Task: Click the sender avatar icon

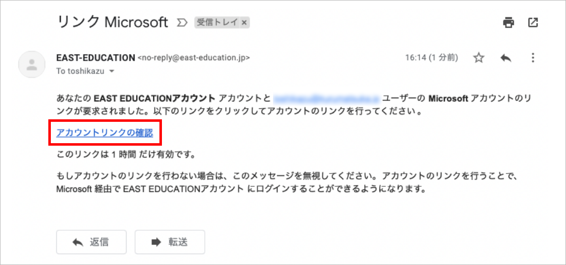Action: [32, 65]
